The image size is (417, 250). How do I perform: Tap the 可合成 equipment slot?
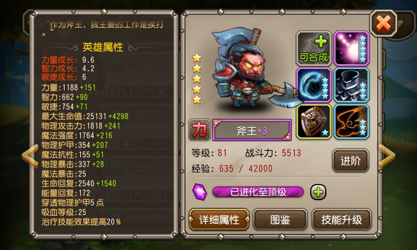pos(314,49)
